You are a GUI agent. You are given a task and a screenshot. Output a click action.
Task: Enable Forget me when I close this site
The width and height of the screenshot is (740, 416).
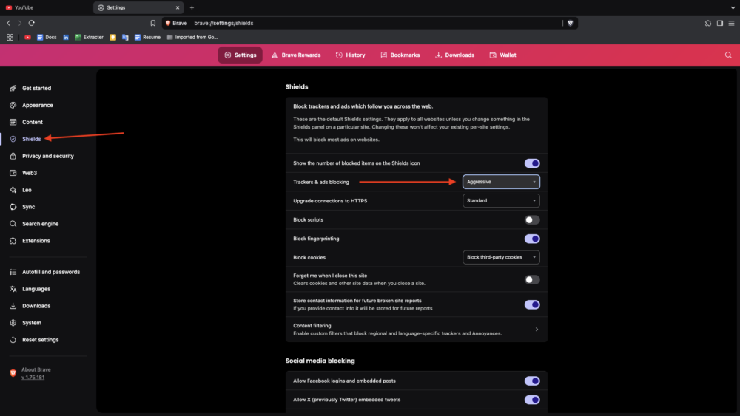tap(532, 279)
